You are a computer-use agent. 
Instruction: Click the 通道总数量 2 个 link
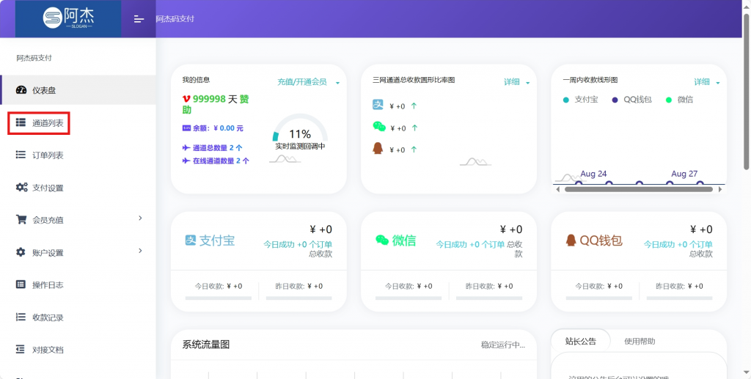pyautogui.click(x=217, y=148)
